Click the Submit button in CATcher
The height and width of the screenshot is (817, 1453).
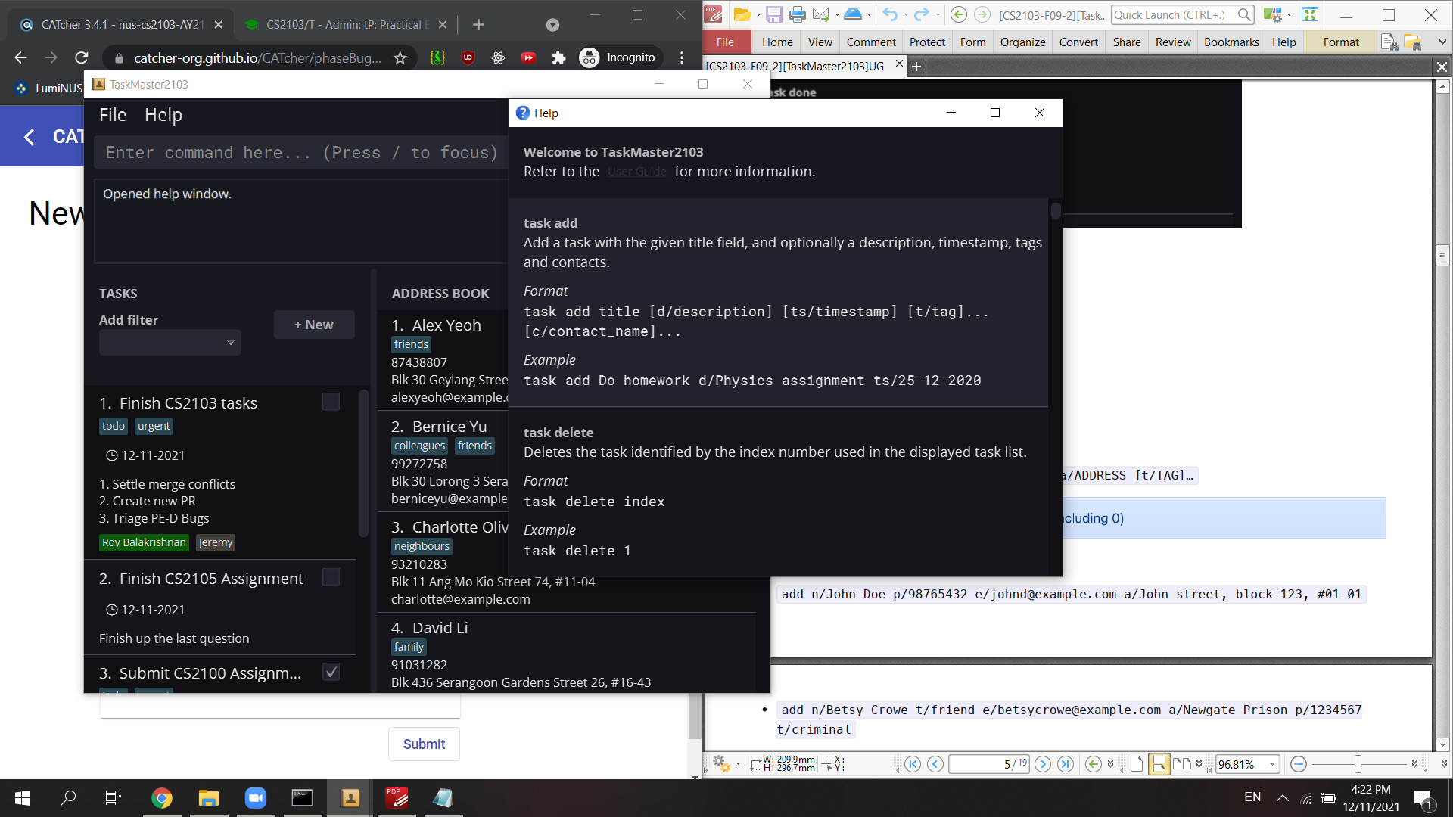tap(424, 744)
